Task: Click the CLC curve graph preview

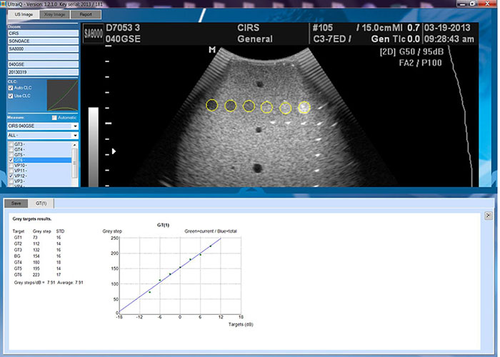Action: click(62, 95)
